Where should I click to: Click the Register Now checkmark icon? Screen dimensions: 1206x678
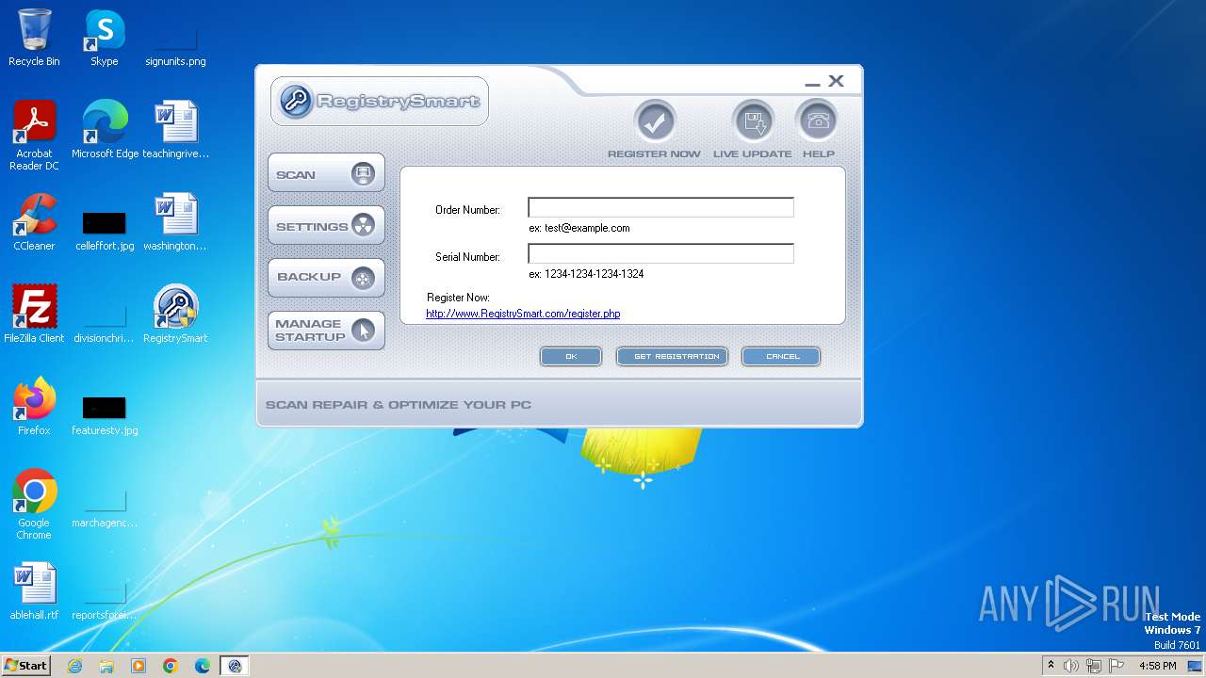[655, 121]
